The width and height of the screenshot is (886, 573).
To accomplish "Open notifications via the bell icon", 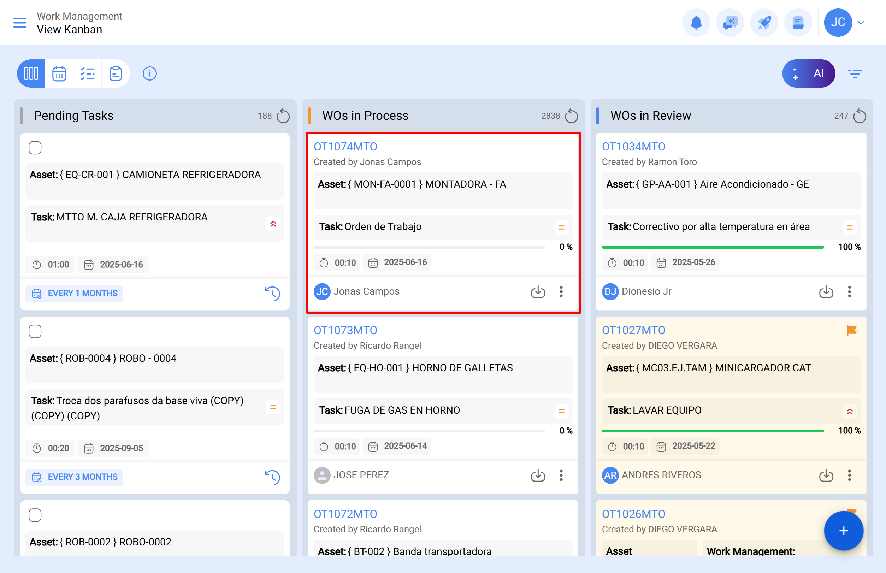I will [x=696, y=22].
